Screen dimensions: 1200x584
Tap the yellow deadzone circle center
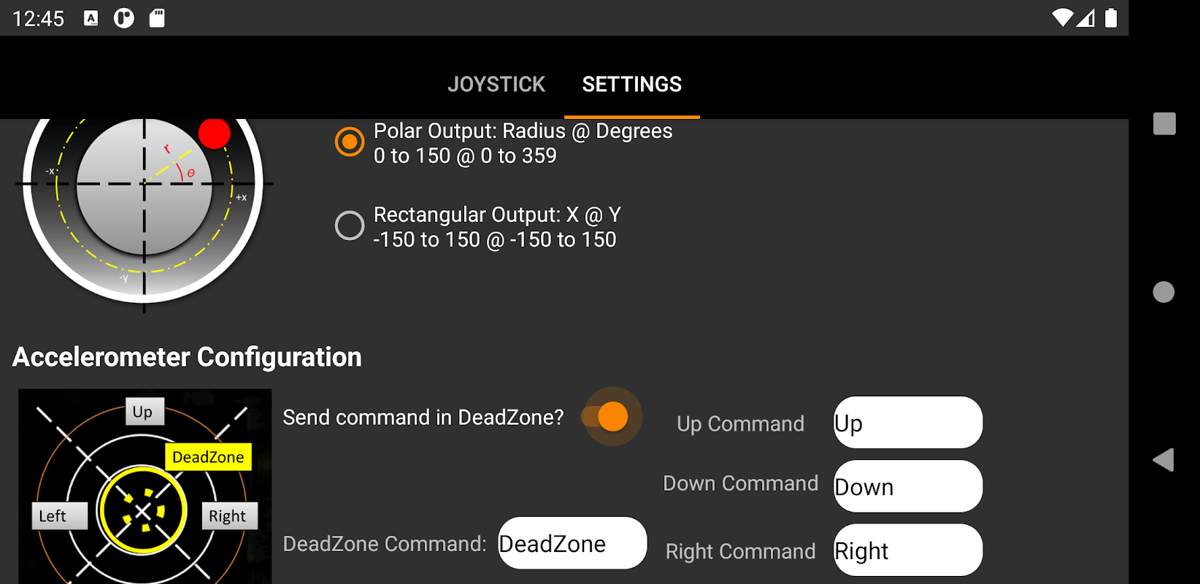(144, 510)
